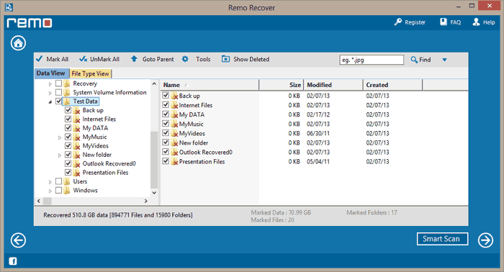The height and width of the screenshot is (272, 504).
Task: Click the Internet Files folder icon in file list
Action: click(174, 105)
